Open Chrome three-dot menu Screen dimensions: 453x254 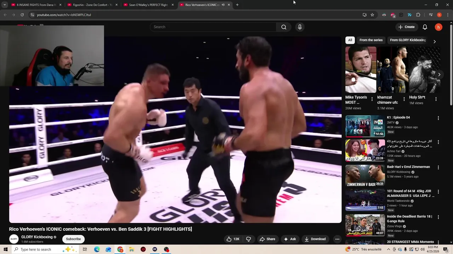[447, 15]
